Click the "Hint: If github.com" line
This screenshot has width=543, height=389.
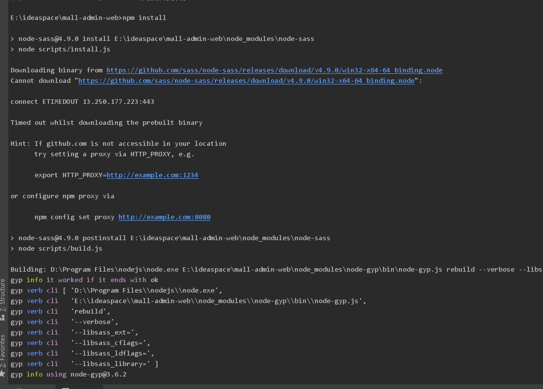[x=118, y=144]
